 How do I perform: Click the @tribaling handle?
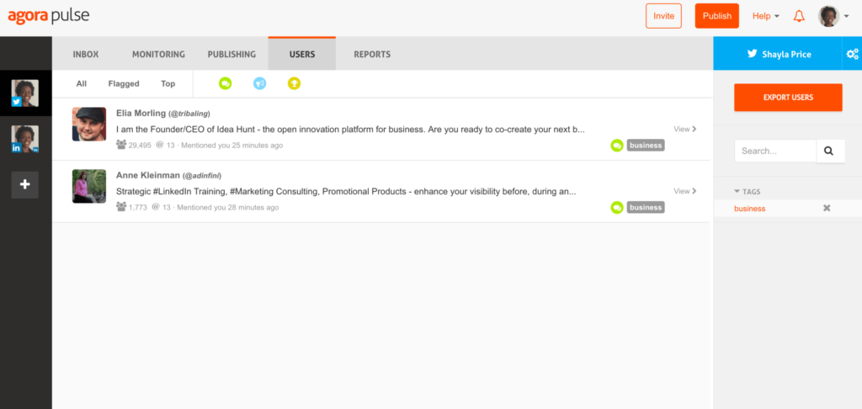[189, 114]
